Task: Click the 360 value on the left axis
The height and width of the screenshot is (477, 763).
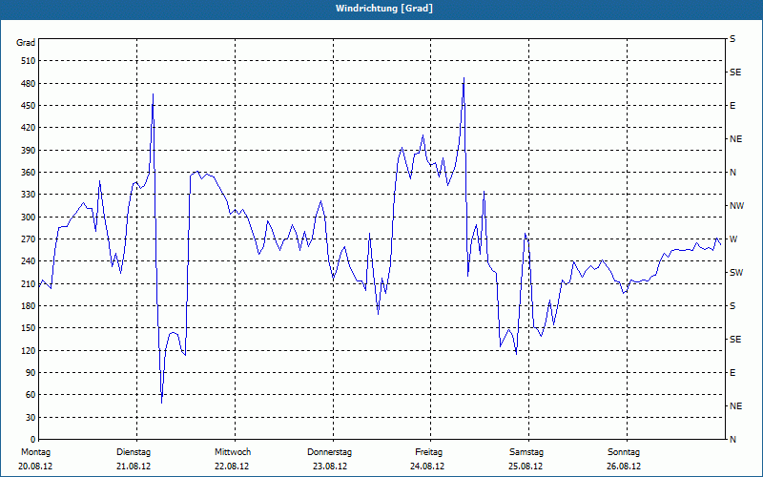Action: click(29, 173)
